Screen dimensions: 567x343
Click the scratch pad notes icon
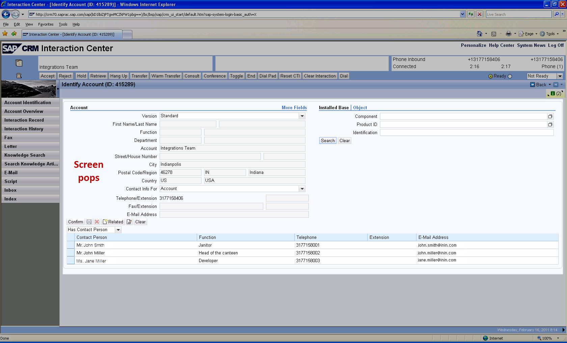point(19,63)
